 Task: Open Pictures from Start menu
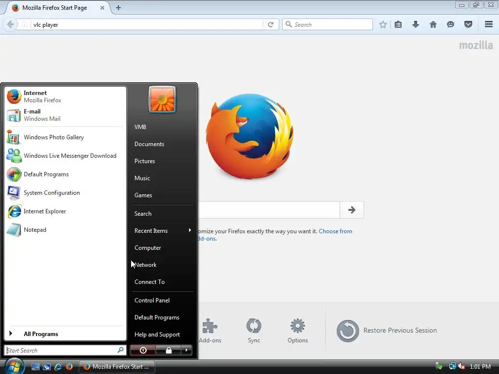point(145,161)
